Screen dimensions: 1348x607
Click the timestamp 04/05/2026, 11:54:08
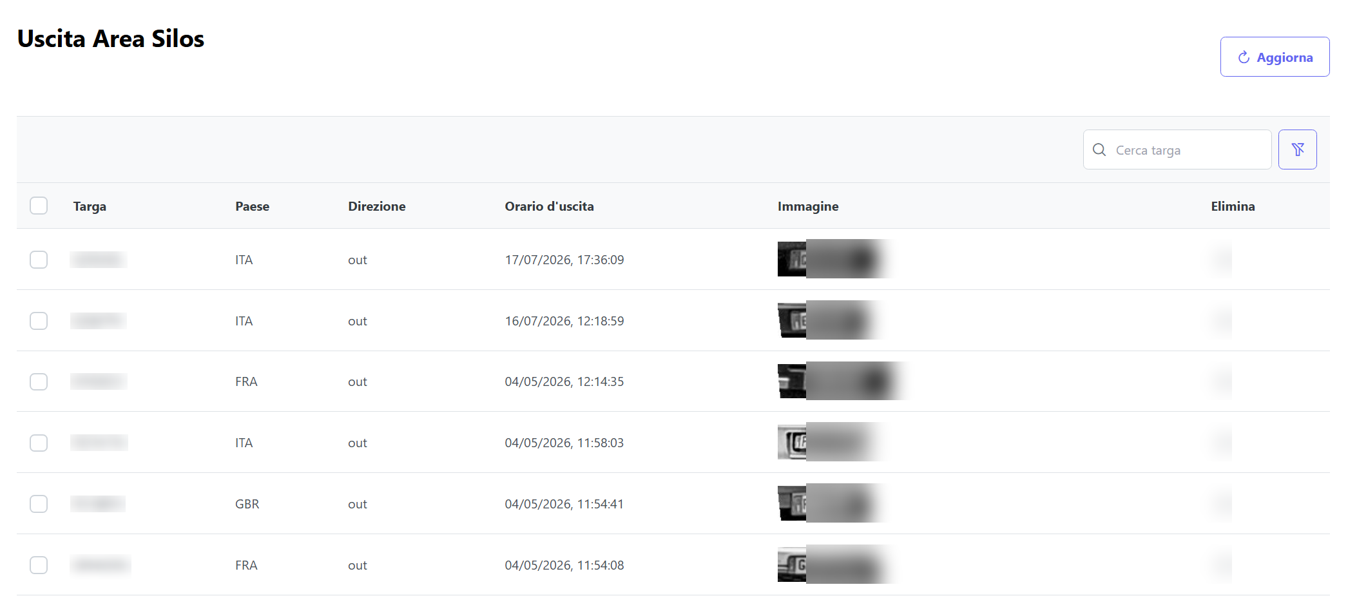point(564,565)
